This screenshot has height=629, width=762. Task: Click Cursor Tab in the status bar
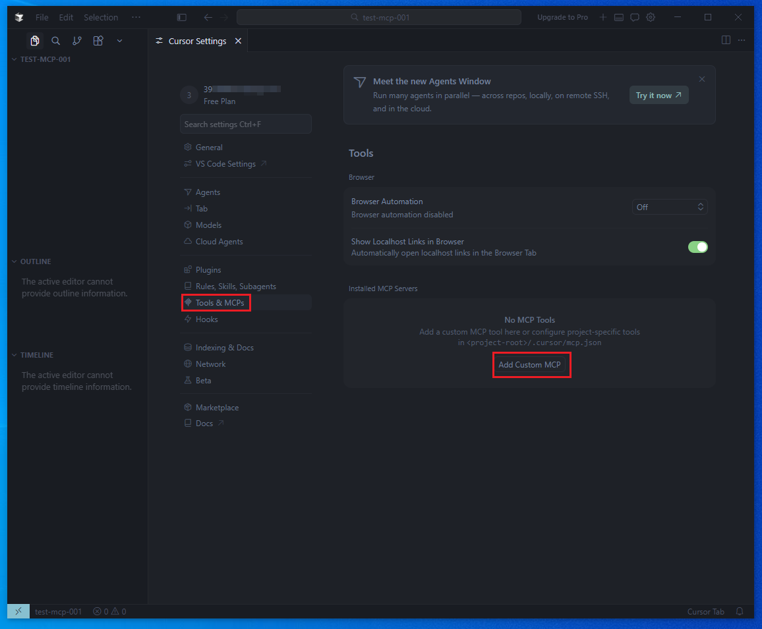point(705,611)
